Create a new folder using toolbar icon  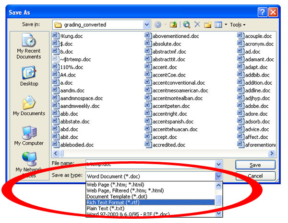(x=208, y=24)
